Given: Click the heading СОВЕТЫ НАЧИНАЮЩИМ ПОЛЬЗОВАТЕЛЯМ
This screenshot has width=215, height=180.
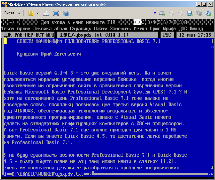Looking at the screenshot, I should (58, 41).
